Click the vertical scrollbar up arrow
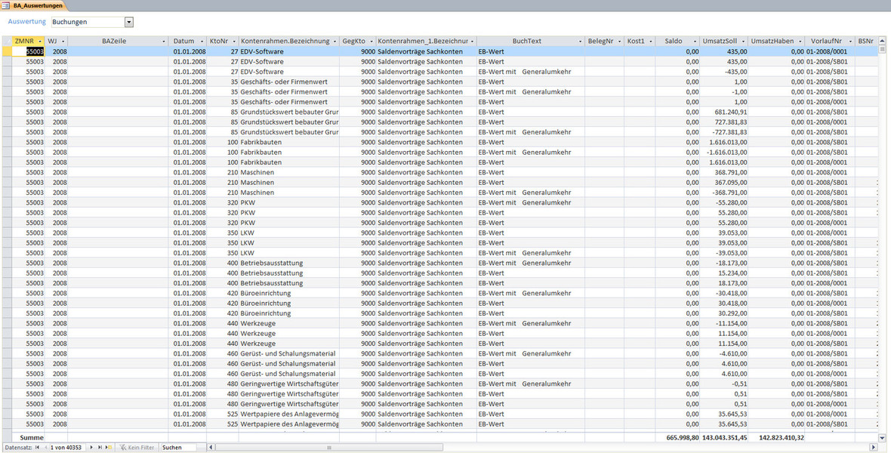 883,41
